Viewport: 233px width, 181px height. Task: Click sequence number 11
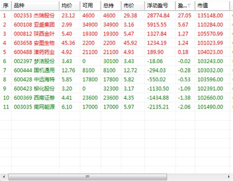tap(6, 107)
